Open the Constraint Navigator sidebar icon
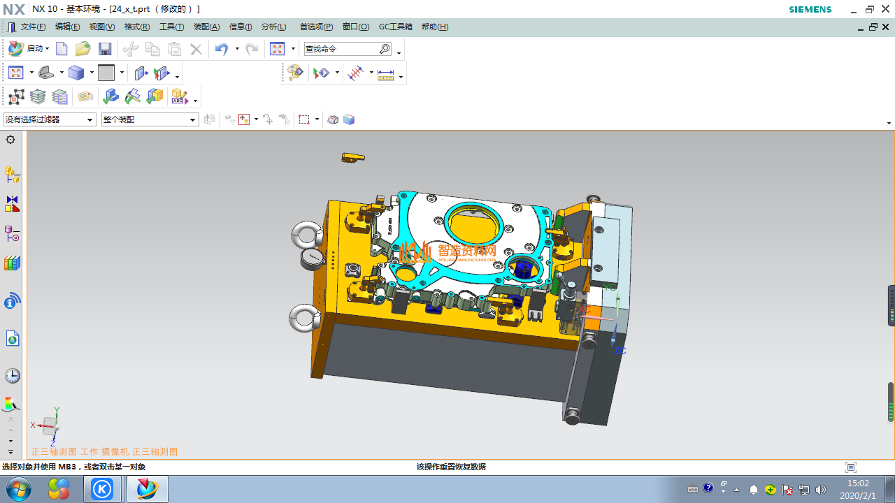This screenshot has width=895, height=503. pos(12,204)
